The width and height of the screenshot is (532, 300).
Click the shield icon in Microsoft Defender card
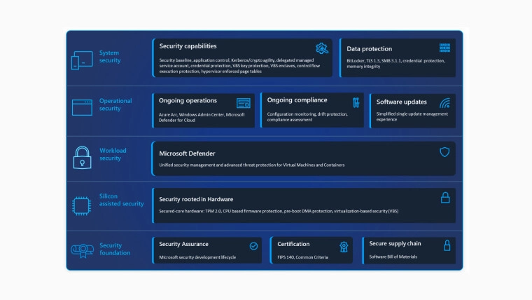coord(444,152)
